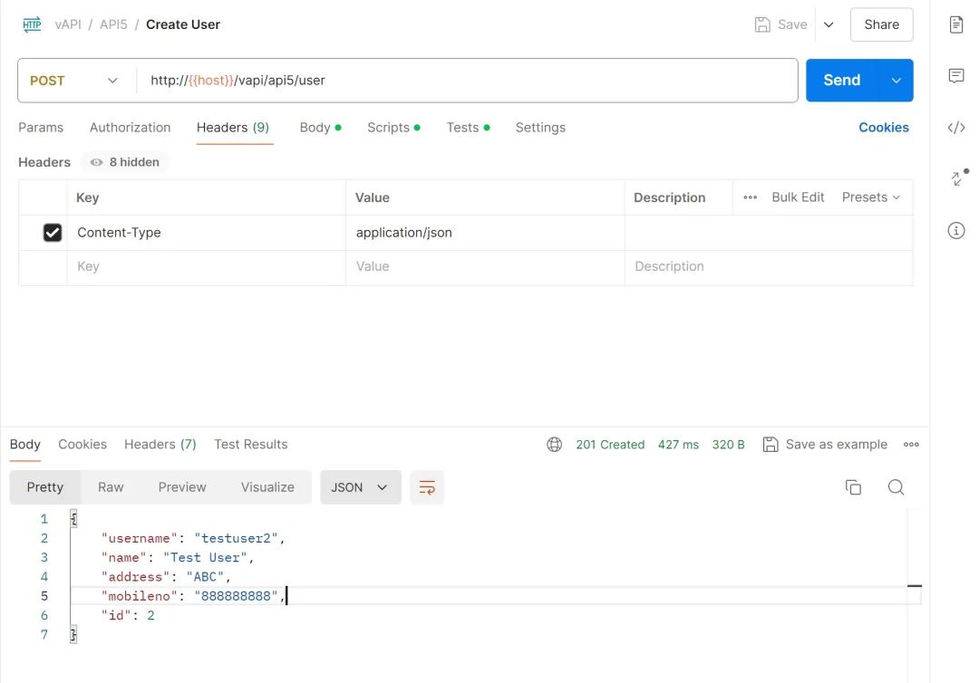Open the Documentation icon in right sidebar
The width and height of the screenshot is (979, 683).
pyautogui.click(x=956, y=24)
